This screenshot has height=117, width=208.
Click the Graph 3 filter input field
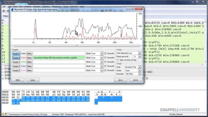click(x=59, y=62)
